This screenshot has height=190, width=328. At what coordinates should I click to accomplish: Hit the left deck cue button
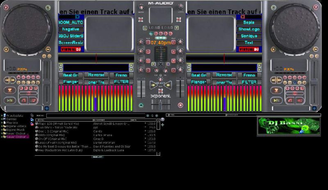9,90
